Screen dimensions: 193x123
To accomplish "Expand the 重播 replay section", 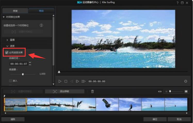I will (x=7, y=40).
